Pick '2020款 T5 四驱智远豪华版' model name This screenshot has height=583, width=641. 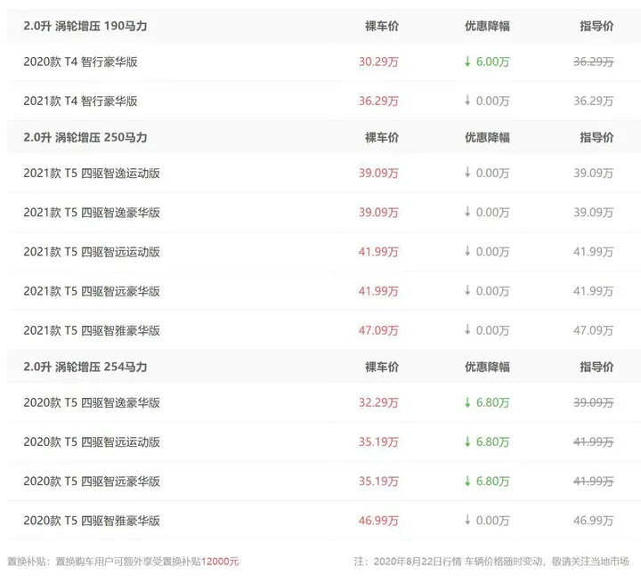point(92,482)
